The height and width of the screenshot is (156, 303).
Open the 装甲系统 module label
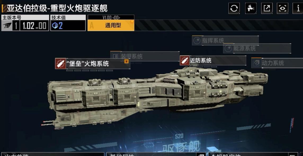click(131, 56)
